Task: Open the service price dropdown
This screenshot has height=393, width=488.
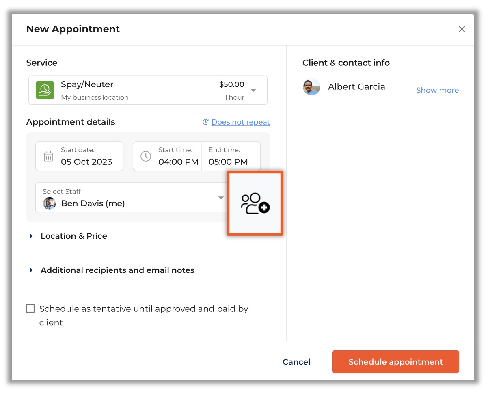Action: coord(253,90)
